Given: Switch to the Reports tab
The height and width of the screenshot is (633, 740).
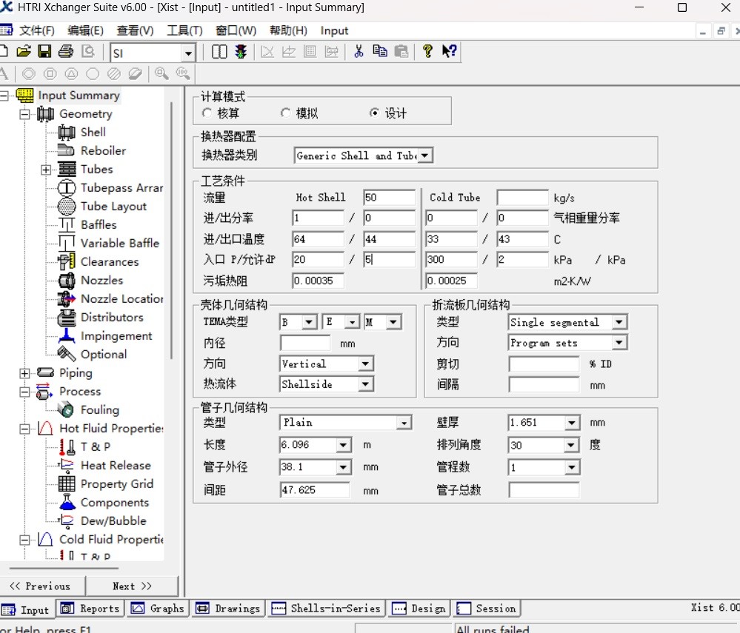Looking at the screenshot, I should coord(90,609).
